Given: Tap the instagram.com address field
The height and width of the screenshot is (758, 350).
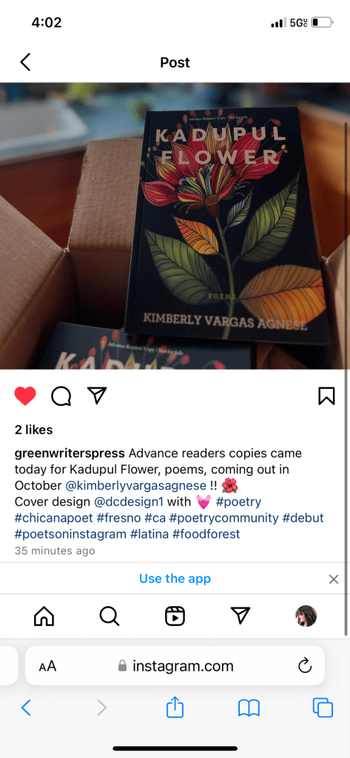Looking at the screenshot, I should [x=175, y=665].
